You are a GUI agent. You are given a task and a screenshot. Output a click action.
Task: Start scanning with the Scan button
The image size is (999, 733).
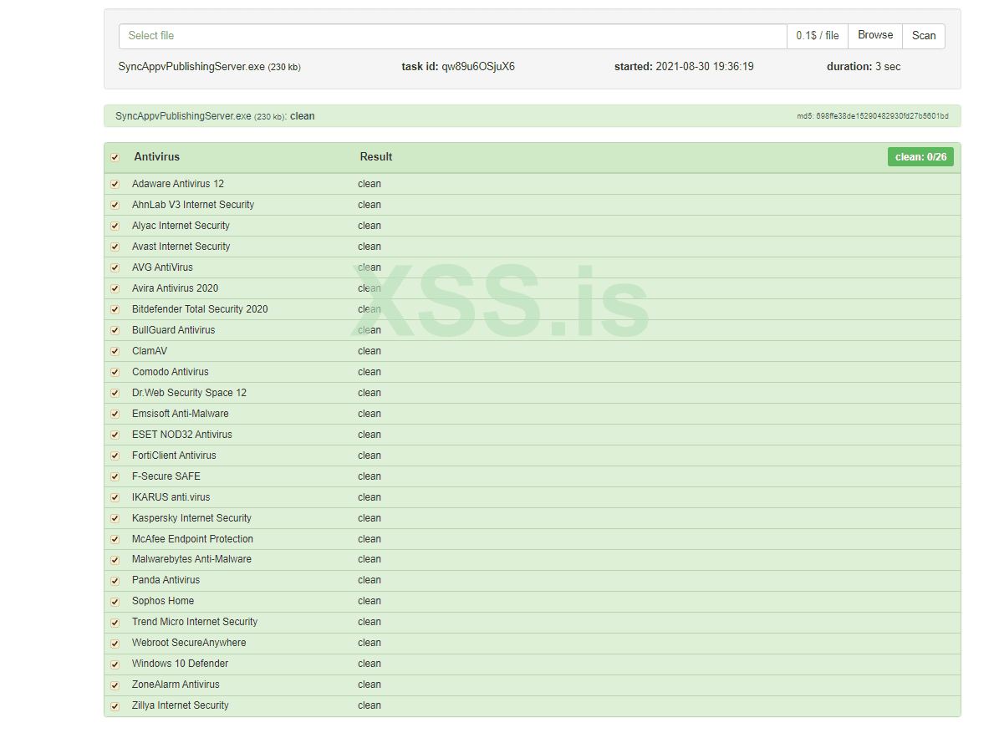pos(924,36)
